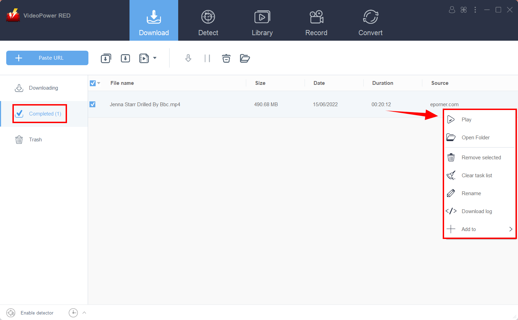Sort by Duration column header

[x=383, y=83]
